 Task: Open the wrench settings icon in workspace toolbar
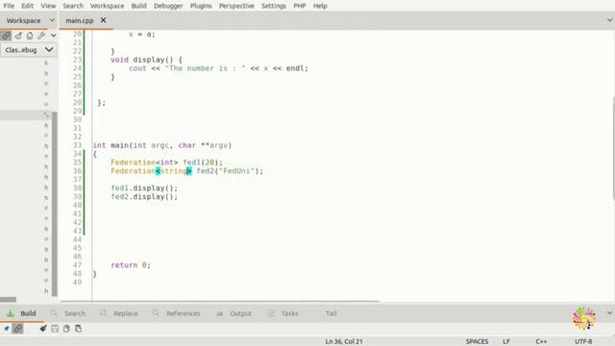(x=41, y=36)
